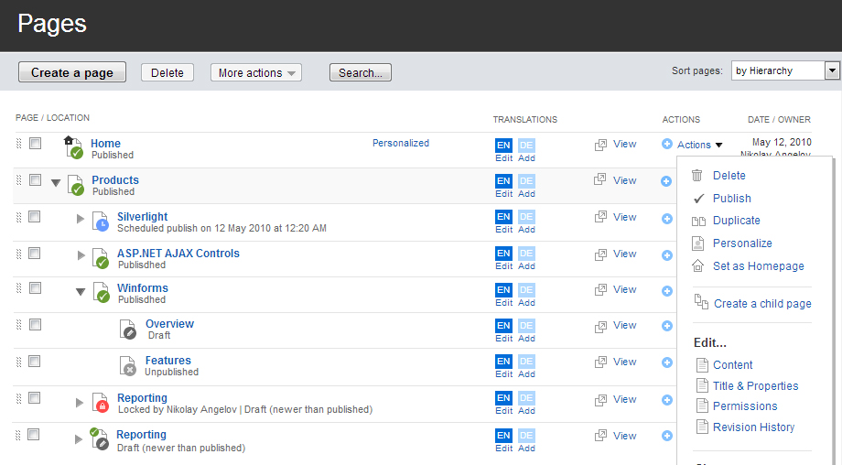Click the Create a page button
Screen dimensions: 842x465
(x=72, y=73)
